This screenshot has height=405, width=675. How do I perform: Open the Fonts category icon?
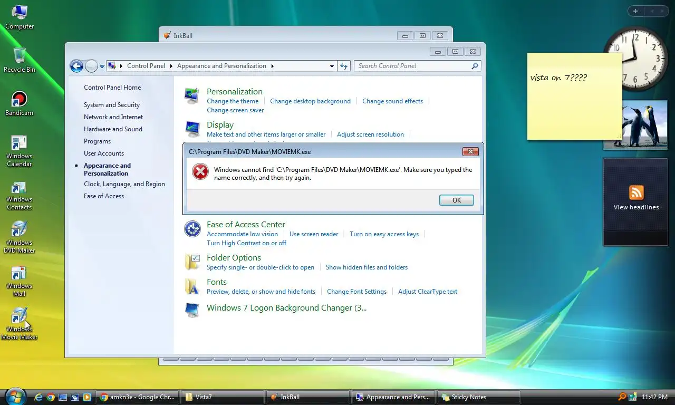(x=192, y=286)
